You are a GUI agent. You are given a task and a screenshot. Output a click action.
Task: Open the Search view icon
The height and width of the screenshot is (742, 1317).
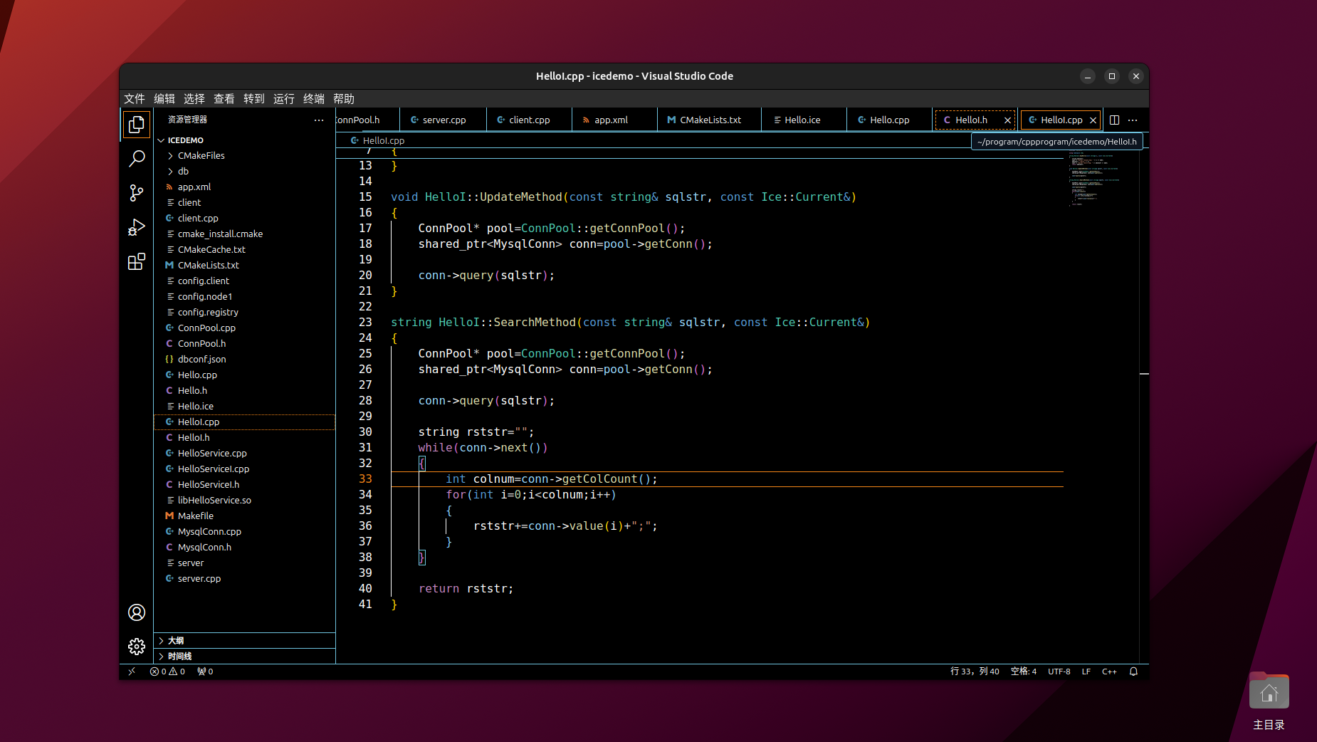[x=137, y=159]
